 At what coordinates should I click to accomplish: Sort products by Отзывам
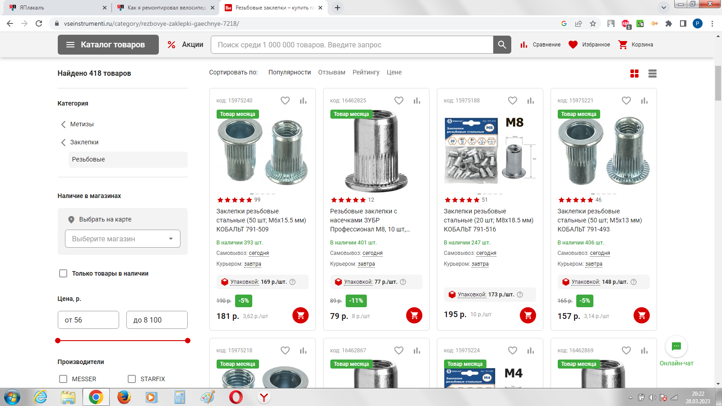click(332, 72)
